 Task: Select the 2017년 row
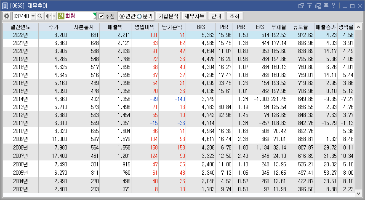pyautogui.click(x=179, y=75)
